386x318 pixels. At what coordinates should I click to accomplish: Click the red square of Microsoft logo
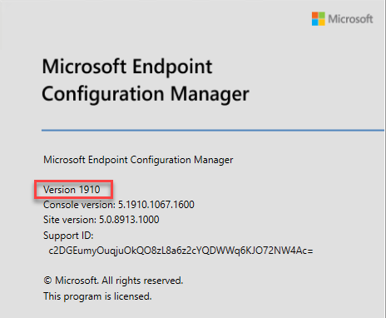coord(314,15)
